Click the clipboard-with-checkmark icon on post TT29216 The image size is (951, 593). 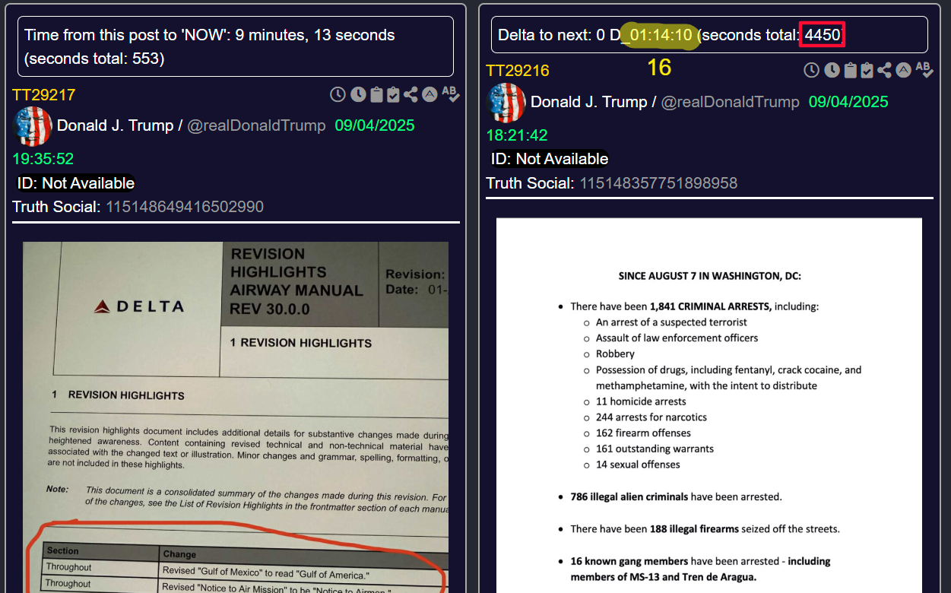[x=867, y=70]
